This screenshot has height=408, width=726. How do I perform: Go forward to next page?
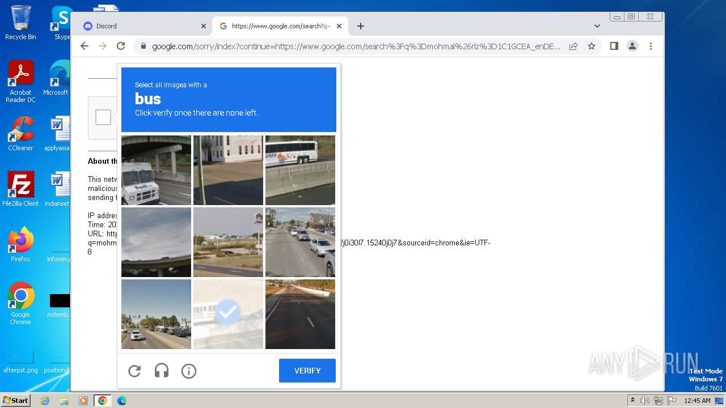[x=103, y=46]
